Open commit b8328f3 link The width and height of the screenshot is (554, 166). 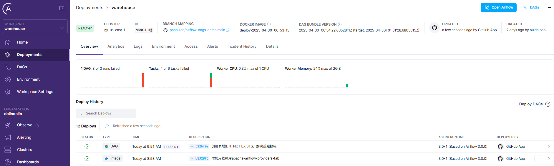(x=199, y=159)
